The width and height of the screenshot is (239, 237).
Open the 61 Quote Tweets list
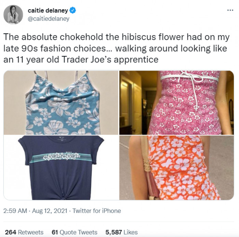click(74, 232)
